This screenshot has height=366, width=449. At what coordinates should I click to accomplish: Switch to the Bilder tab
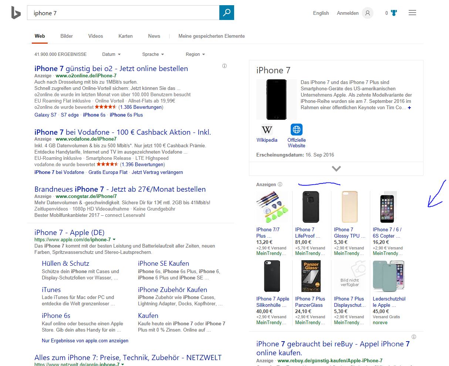pyautogui.click(x=67, y=36)
